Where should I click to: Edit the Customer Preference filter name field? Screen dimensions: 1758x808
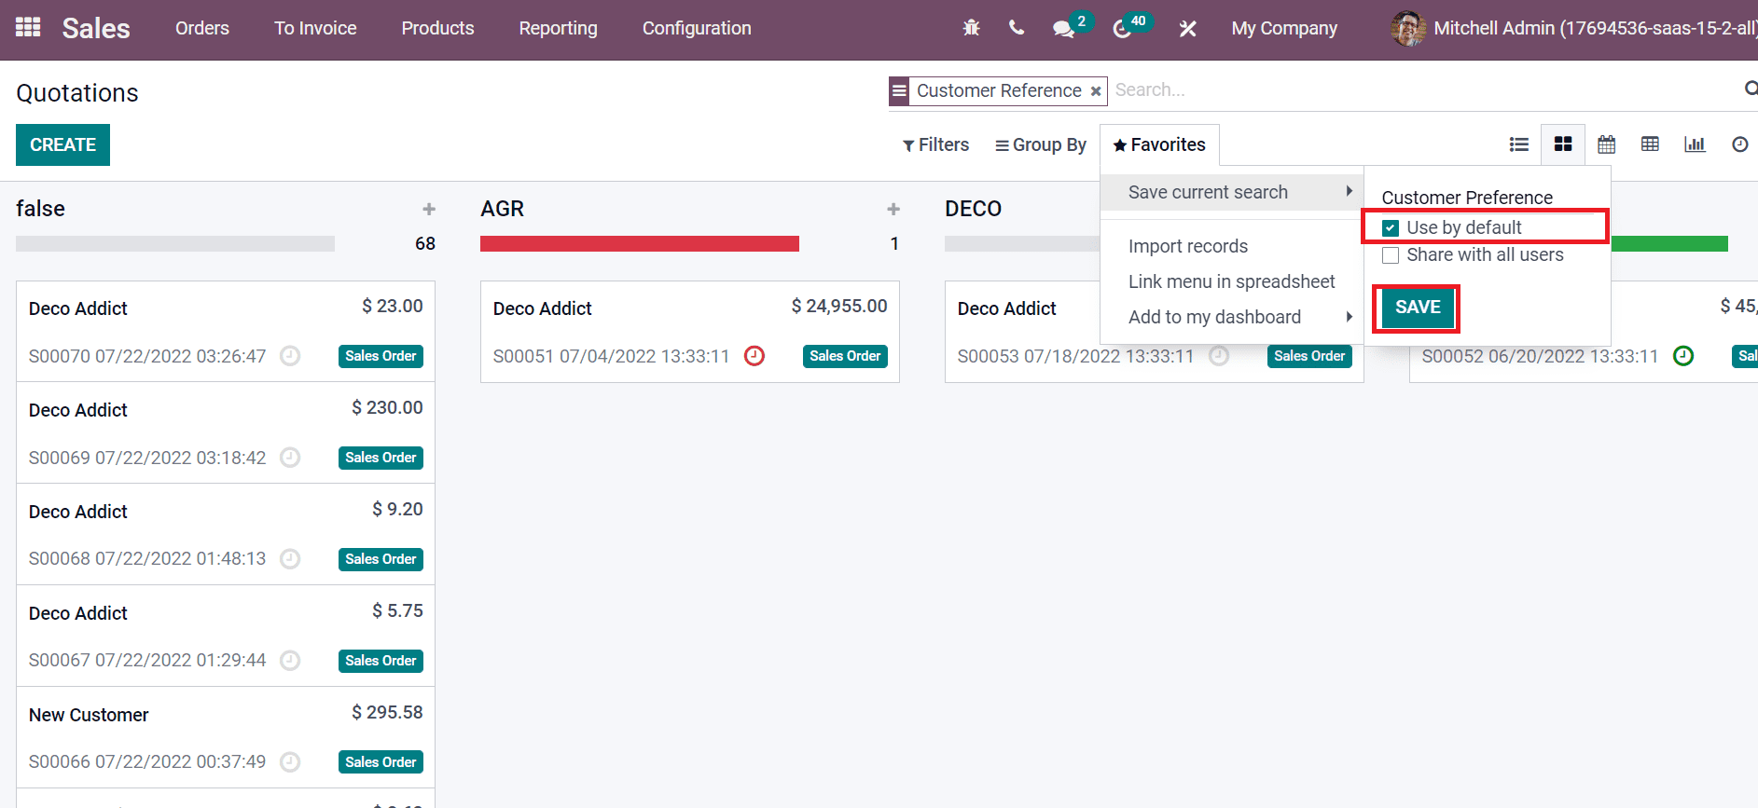coord(1488,198)
